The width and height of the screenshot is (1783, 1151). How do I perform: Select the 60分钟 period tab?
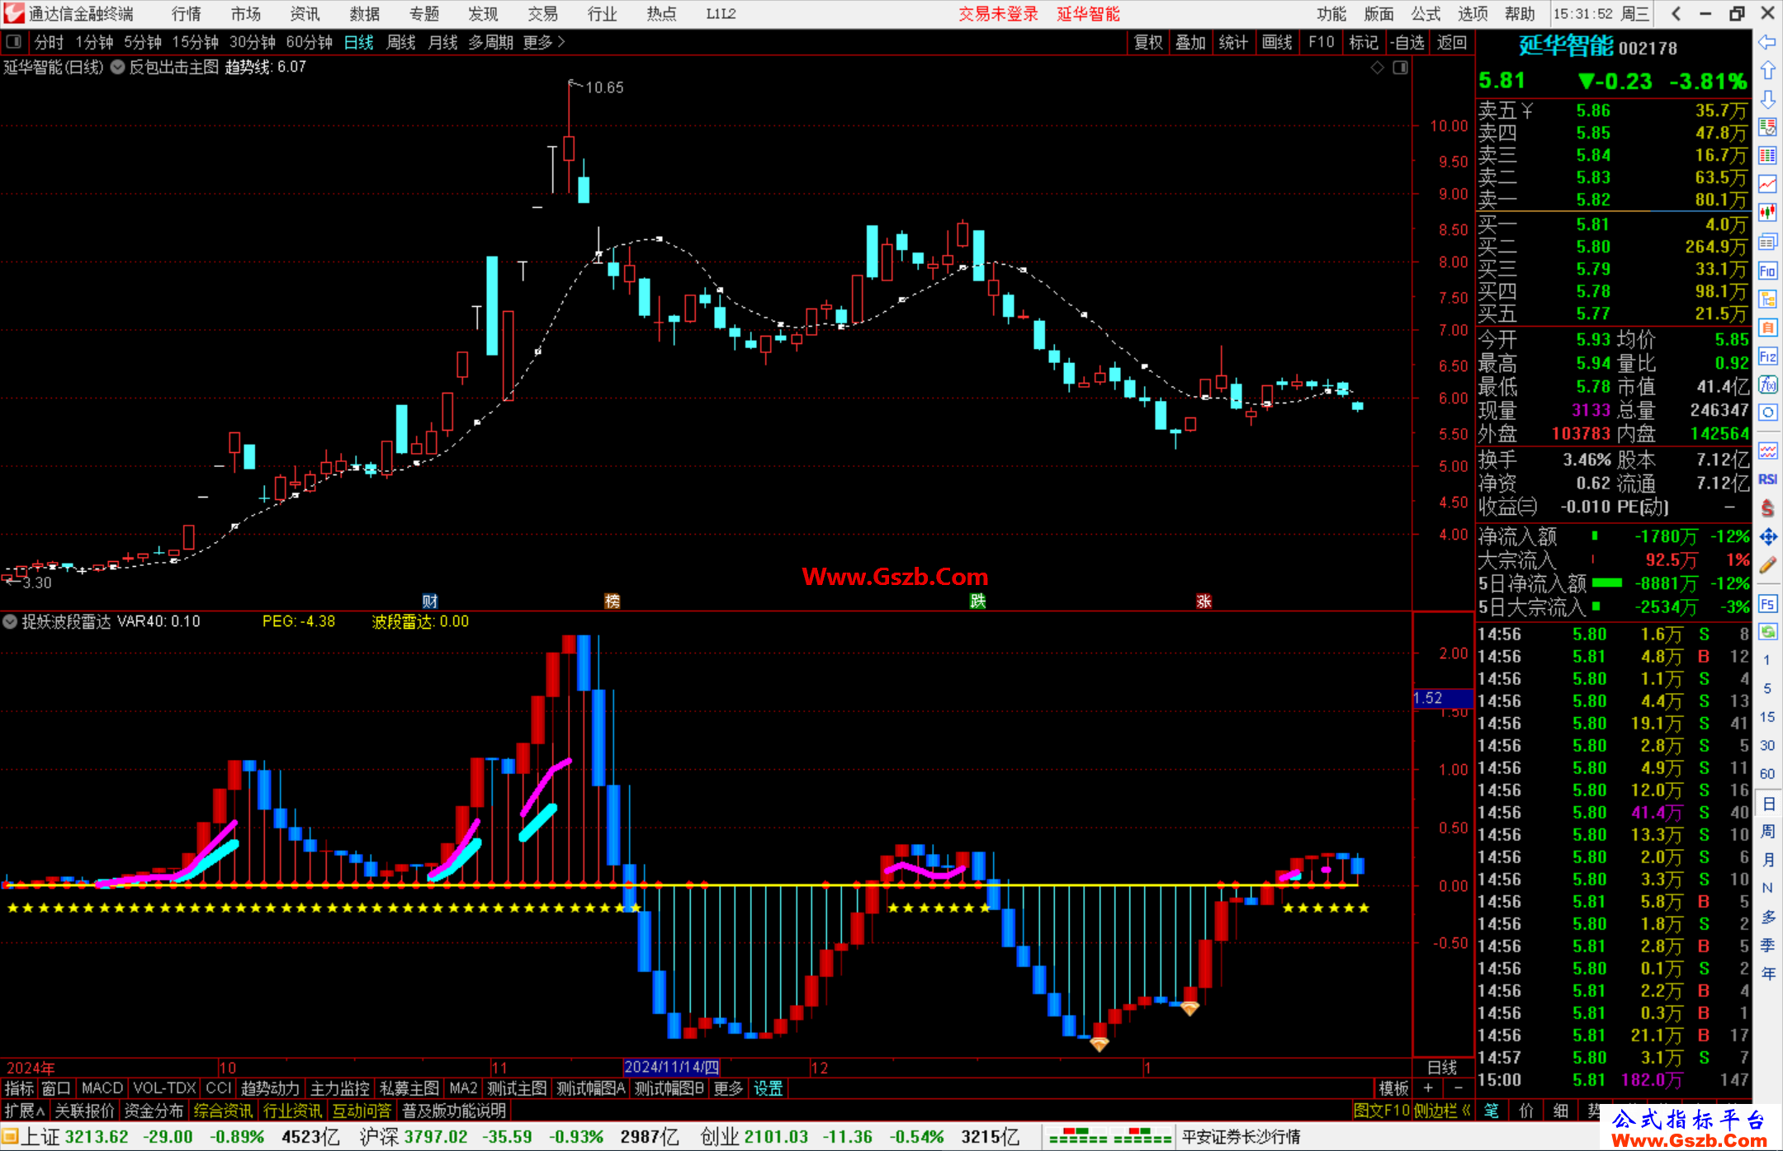coord(309,42)
